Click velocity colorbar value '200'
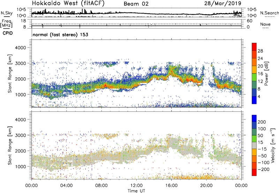Screen dimensions: 279x193 tap(262, 122)
